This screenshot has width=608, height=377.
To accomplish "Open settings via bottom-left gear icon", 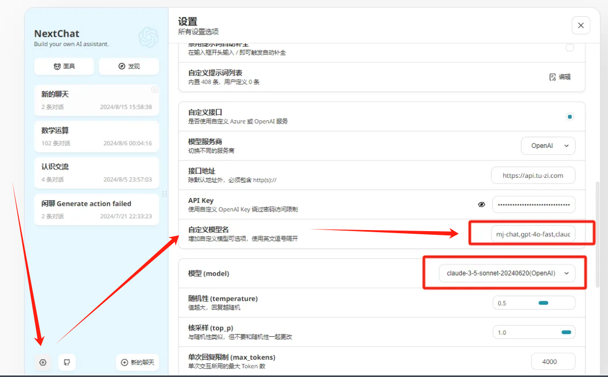I will pos(43,362).
